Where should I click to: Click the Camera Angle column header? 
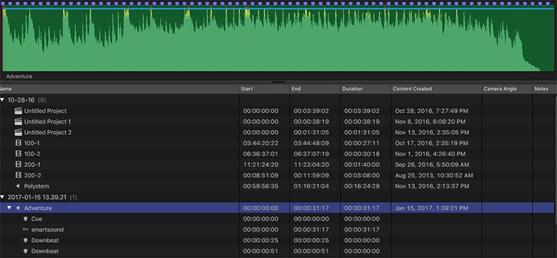tap(508, 89)
